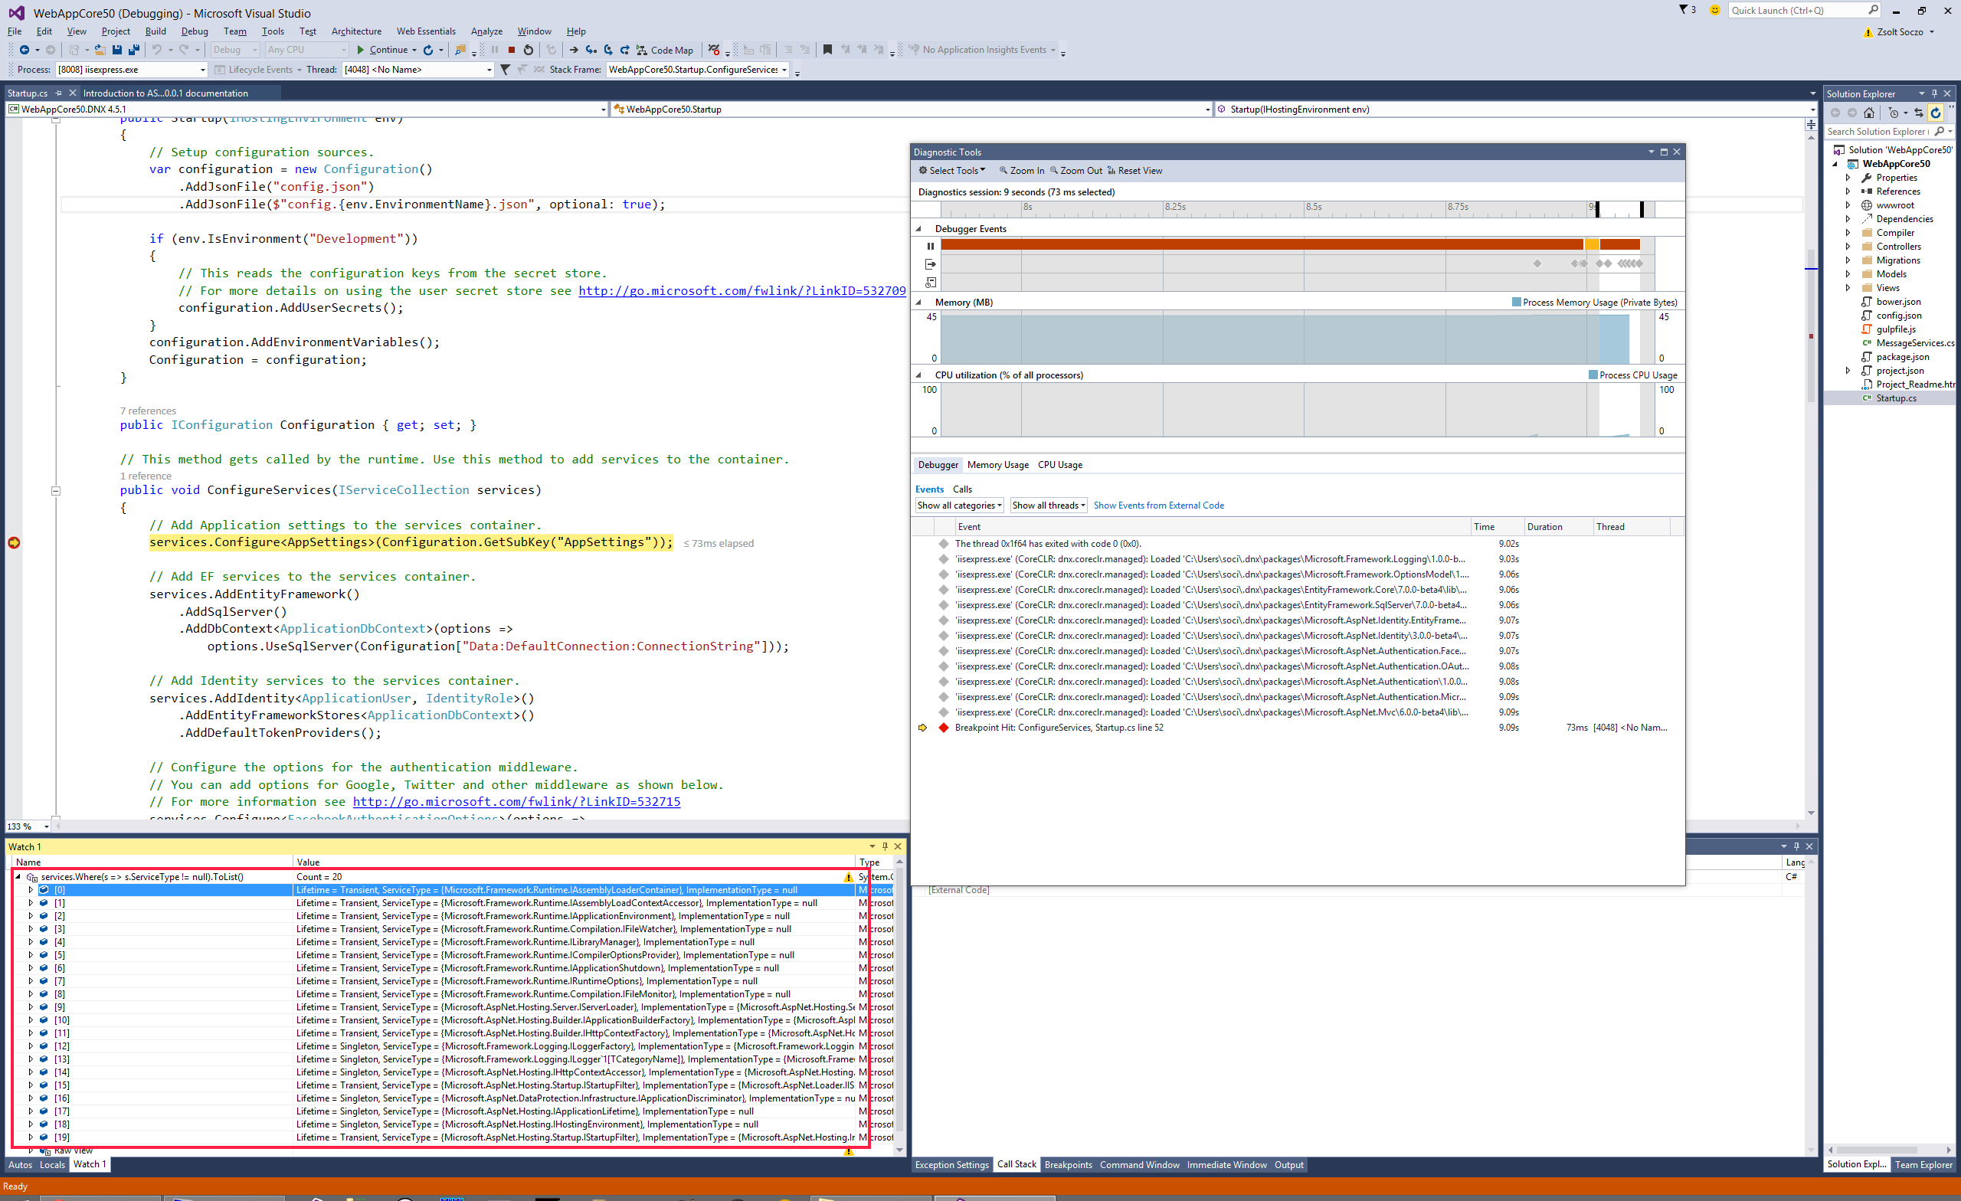Click the Navigate Backward arrow

(25, 50)
